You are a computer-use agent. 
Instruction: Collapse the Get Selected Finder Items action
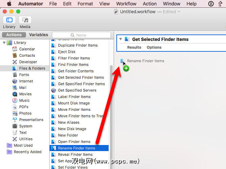coord(121,39)
